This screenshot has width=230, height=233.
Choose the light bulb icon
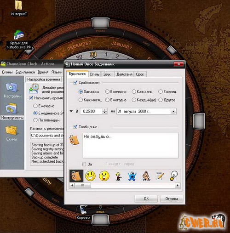(x=174, y=176)
